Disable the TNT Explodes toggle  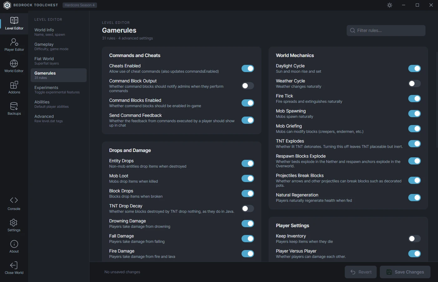coord(415,144)
